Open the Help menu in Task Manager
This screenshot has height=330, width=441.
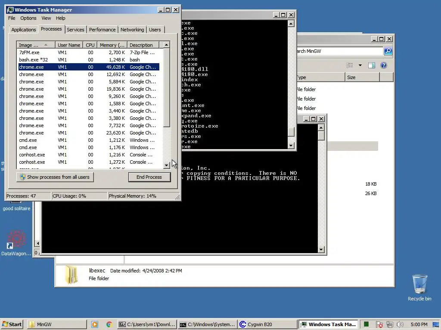click(60, 18)
